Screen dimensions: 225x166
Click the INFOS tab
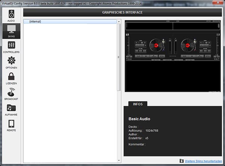[138, 104]
